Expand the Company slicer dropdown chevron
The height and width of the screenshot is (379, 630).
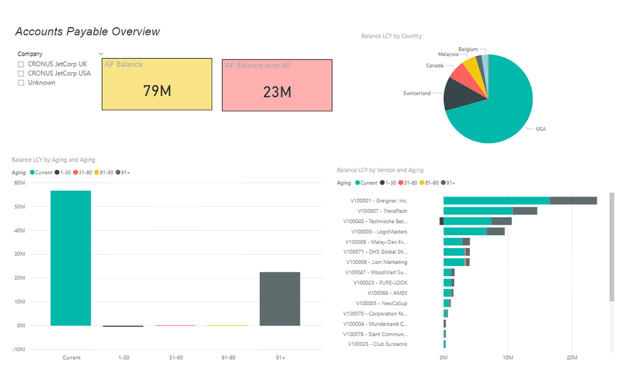(x=101, y=54)
